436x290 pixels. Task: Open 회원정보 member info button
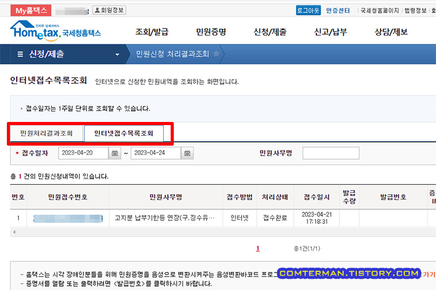[109, 11]
